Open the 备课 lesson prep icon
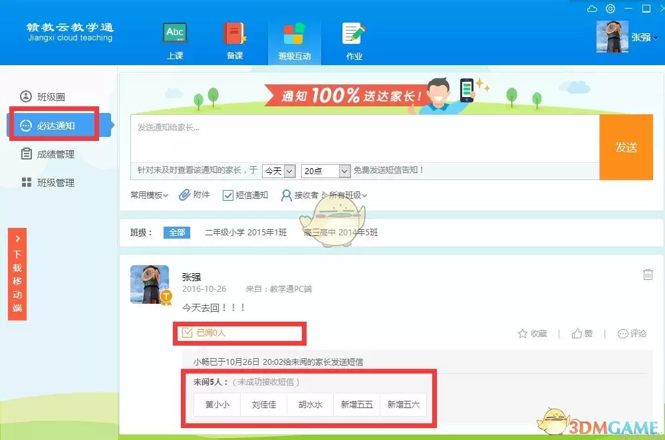 click(235, 39)
